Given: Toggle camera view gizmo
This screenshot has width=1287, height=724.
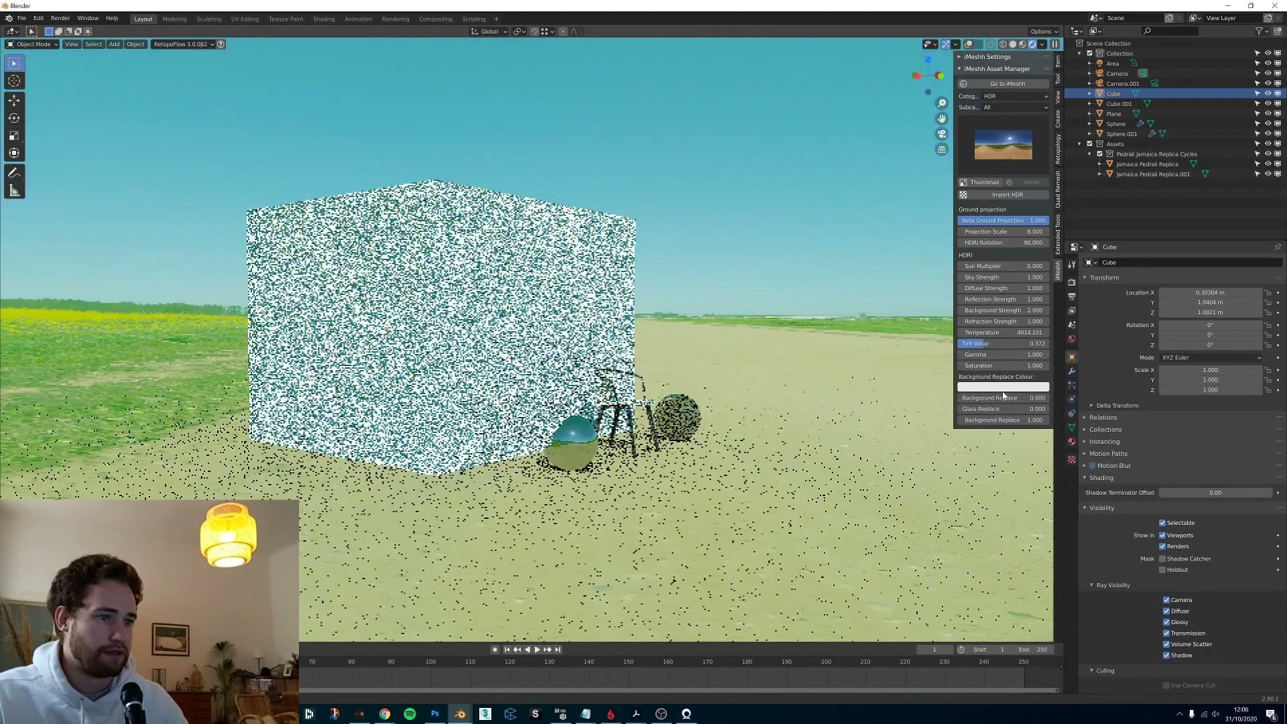Looking at the screenshot, I should 942,134.
